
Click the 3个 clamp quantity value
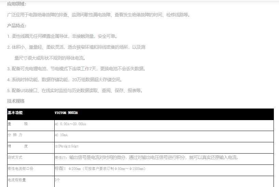tap(57, 179)
